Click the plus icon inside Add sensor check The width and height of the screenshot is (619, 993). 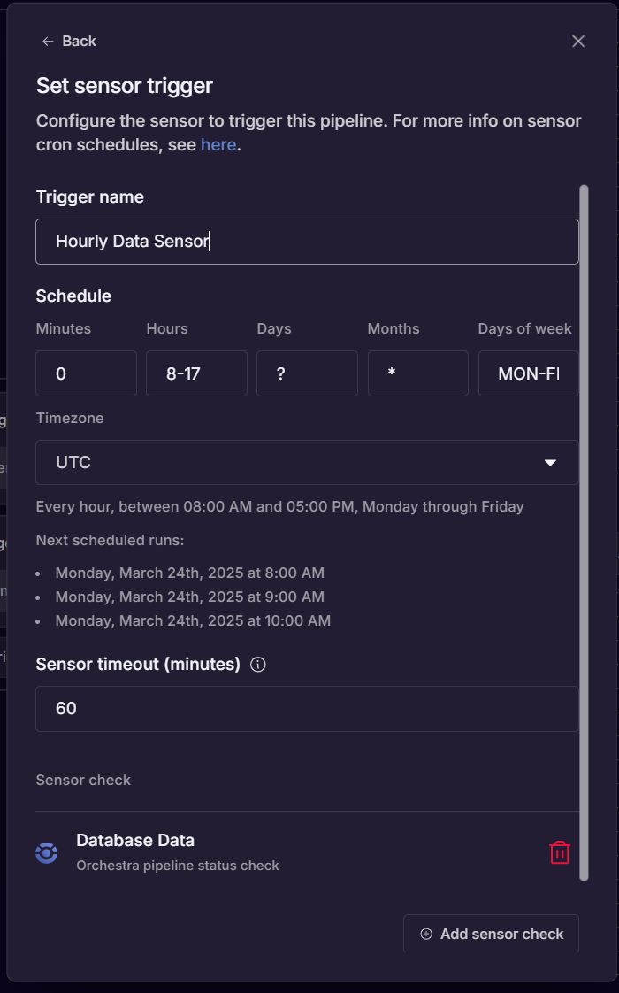tap(425, 934)
